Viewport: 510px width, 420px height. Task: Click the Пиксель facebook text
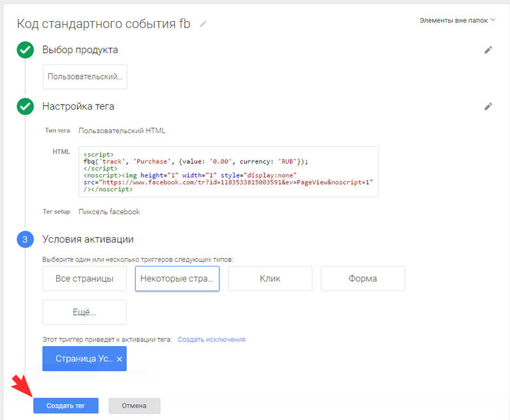[109, 212]
